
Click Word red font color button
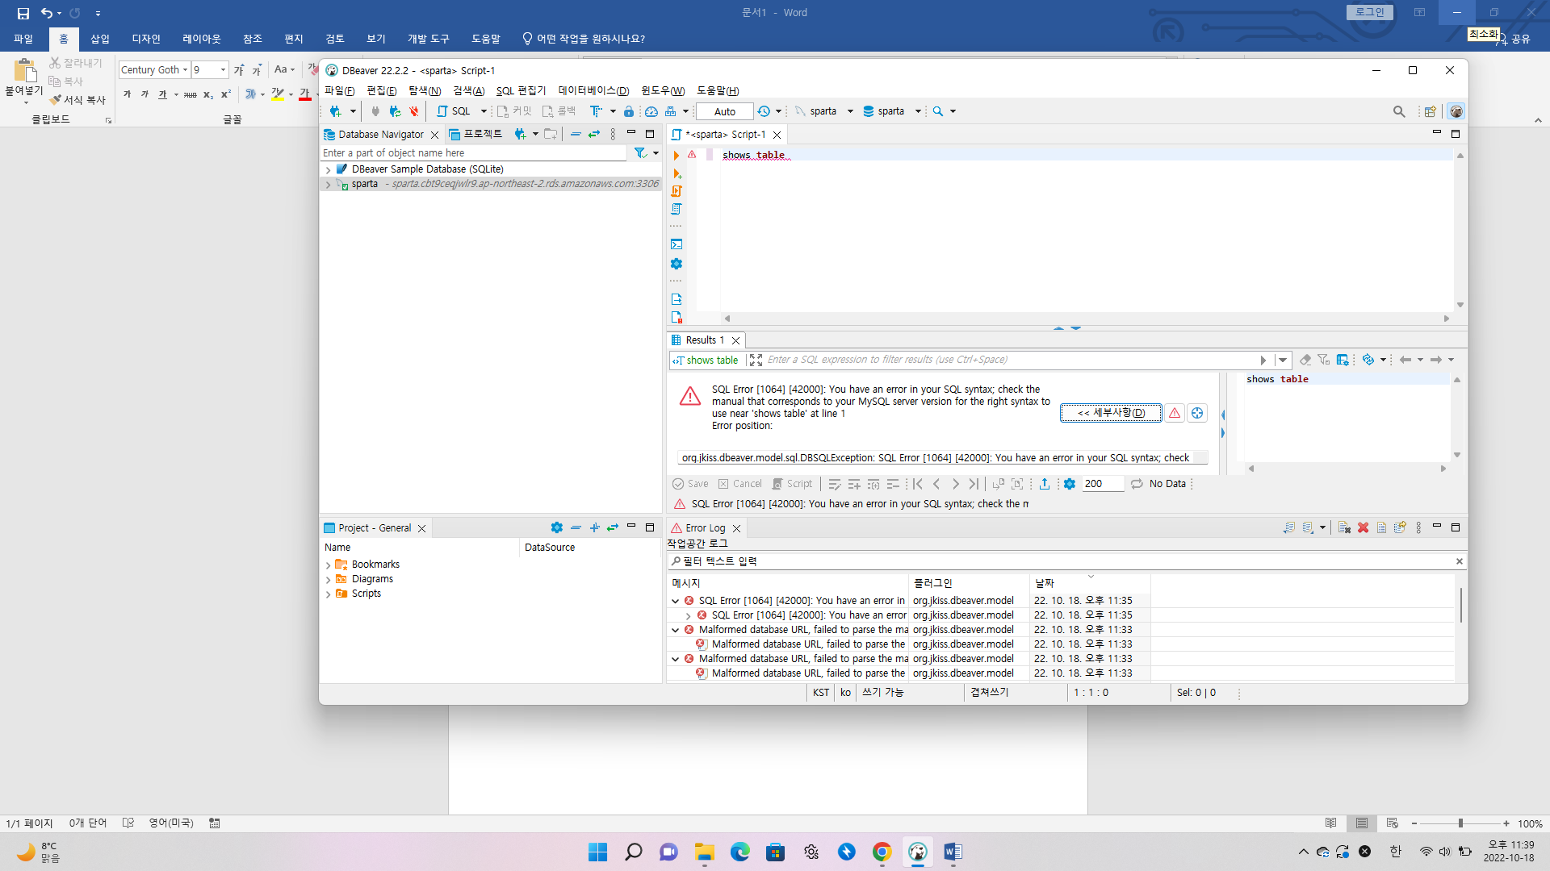[x=304, y=94]
